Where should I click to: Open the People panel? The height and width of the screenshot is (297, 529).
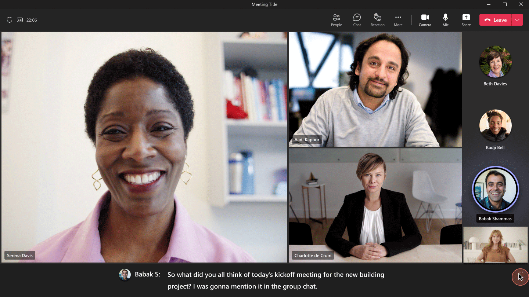tap(336, 20)
